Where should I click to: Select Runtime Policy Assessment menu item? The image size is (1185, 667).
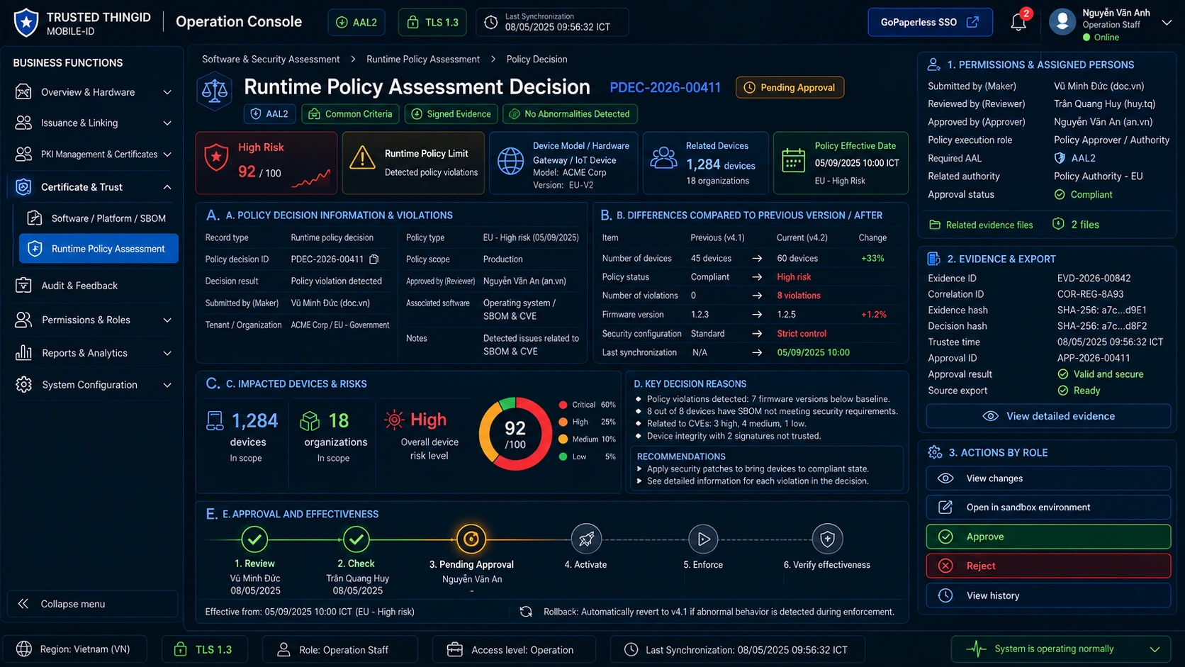coord(99,249)
